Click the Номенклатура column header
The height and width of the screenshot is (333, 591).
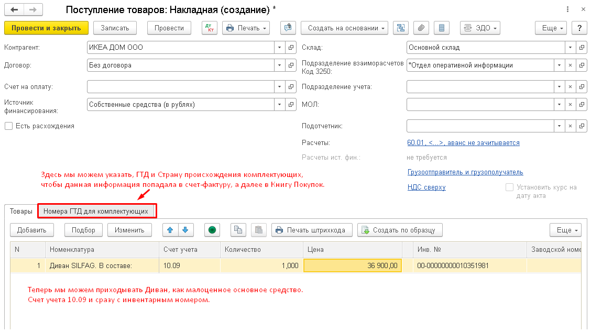point(102,249)
